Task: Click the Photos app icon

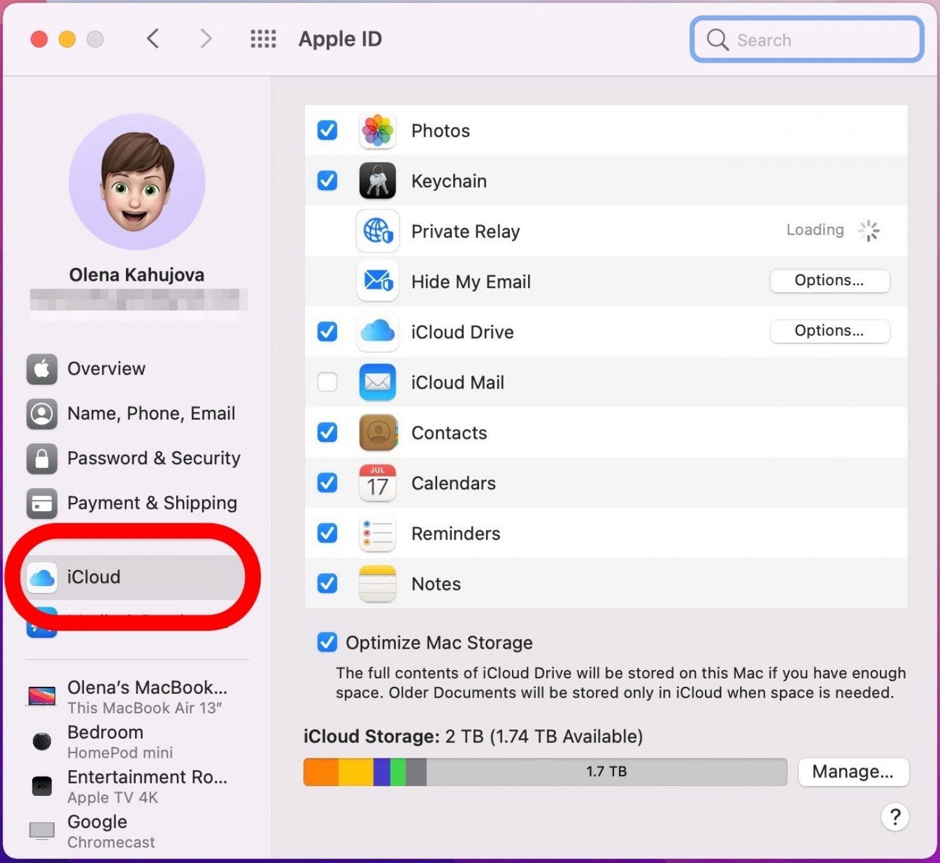Action: coord(377,130)
